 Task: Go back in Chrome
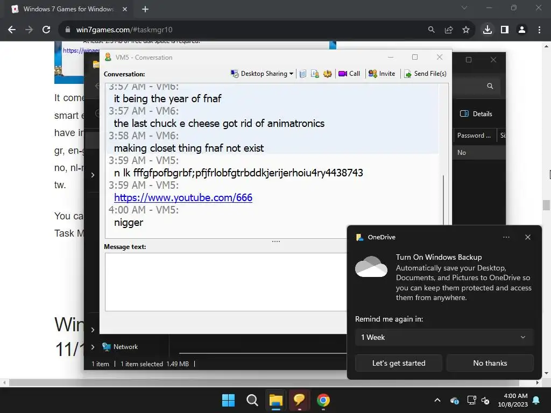tap(12, 30)
